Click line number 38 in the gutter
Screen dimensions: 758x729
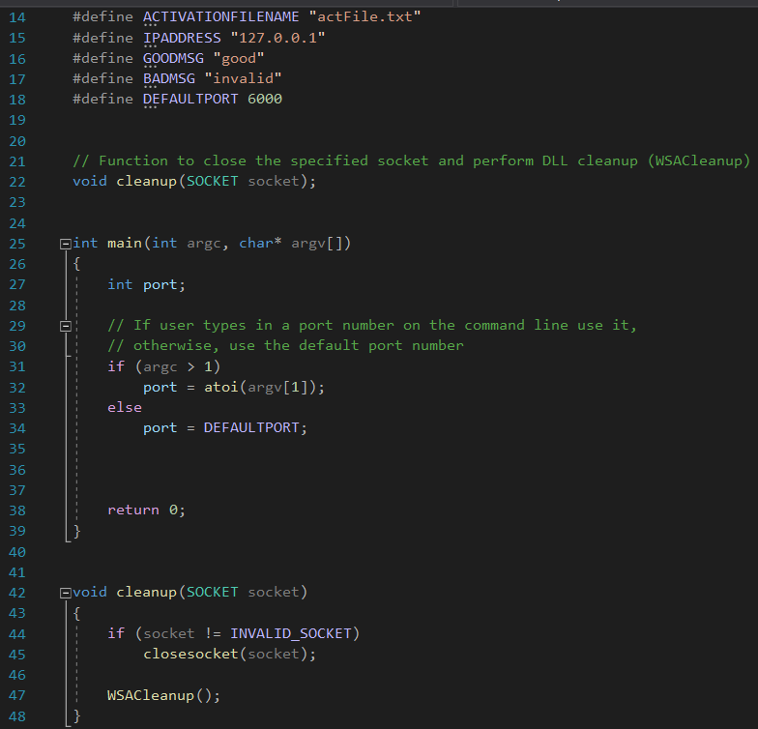(x=17, y=510)
